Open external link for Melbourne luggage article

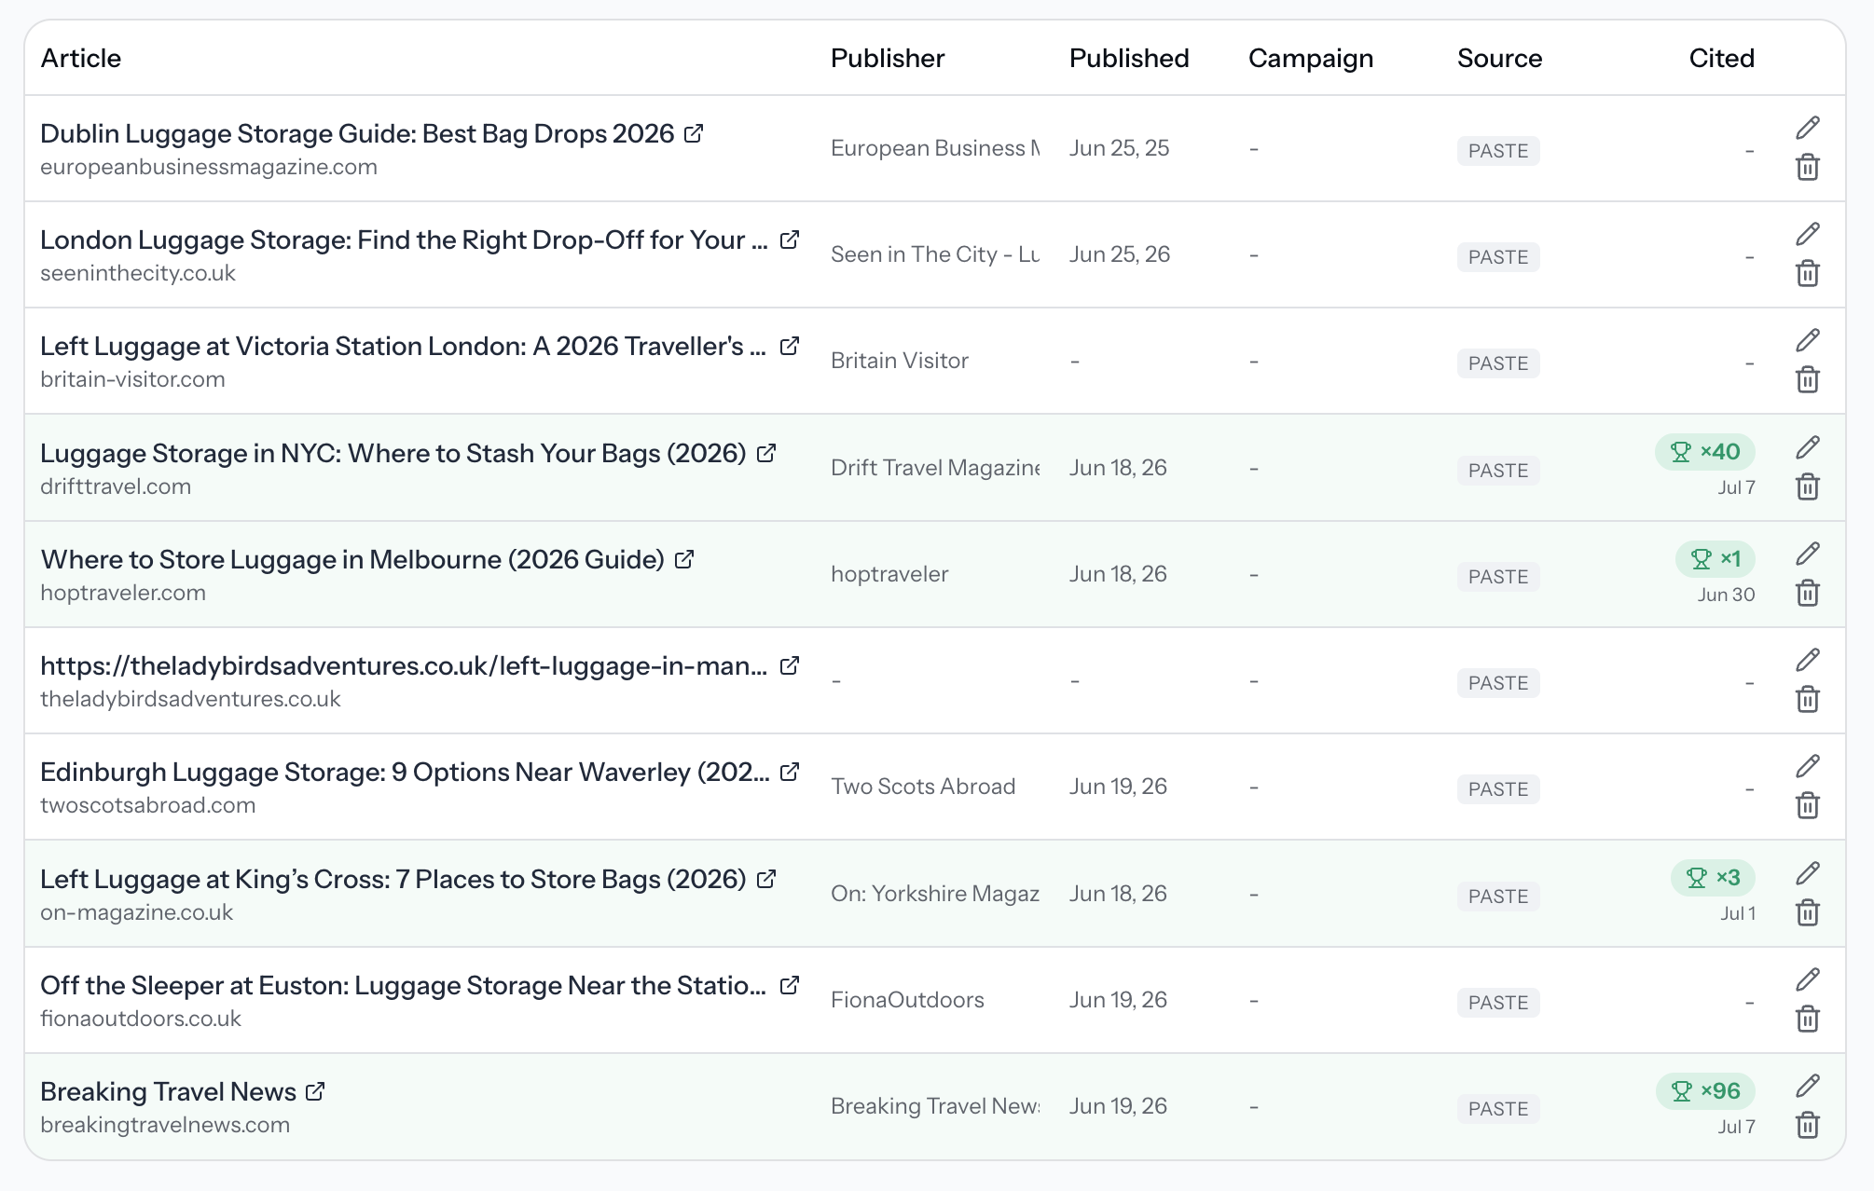[x=684, y=559]
